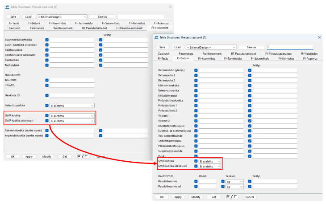
Task: Open FI-Kuormitus tab in front dialog
Action: [206, 58]
